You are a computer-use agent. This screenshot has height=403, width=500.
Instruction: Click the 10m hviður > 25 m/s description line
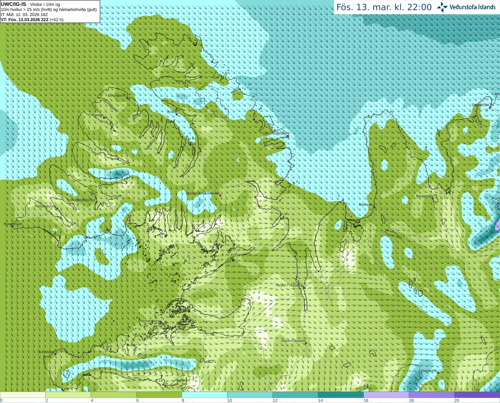pos(49,9)
